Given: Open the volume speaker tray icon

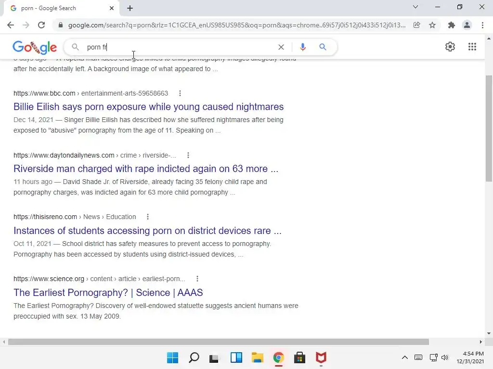Looking at the screenshot, I should 444,357.
